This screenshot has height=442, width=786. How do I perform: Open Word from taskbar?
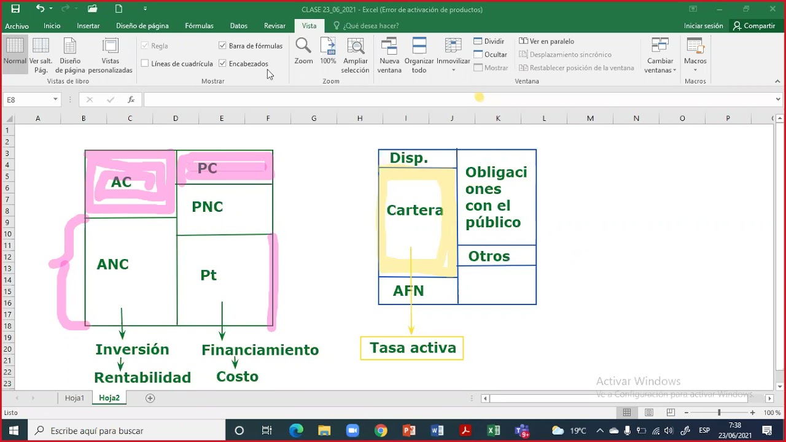click(x=437, y=430)
